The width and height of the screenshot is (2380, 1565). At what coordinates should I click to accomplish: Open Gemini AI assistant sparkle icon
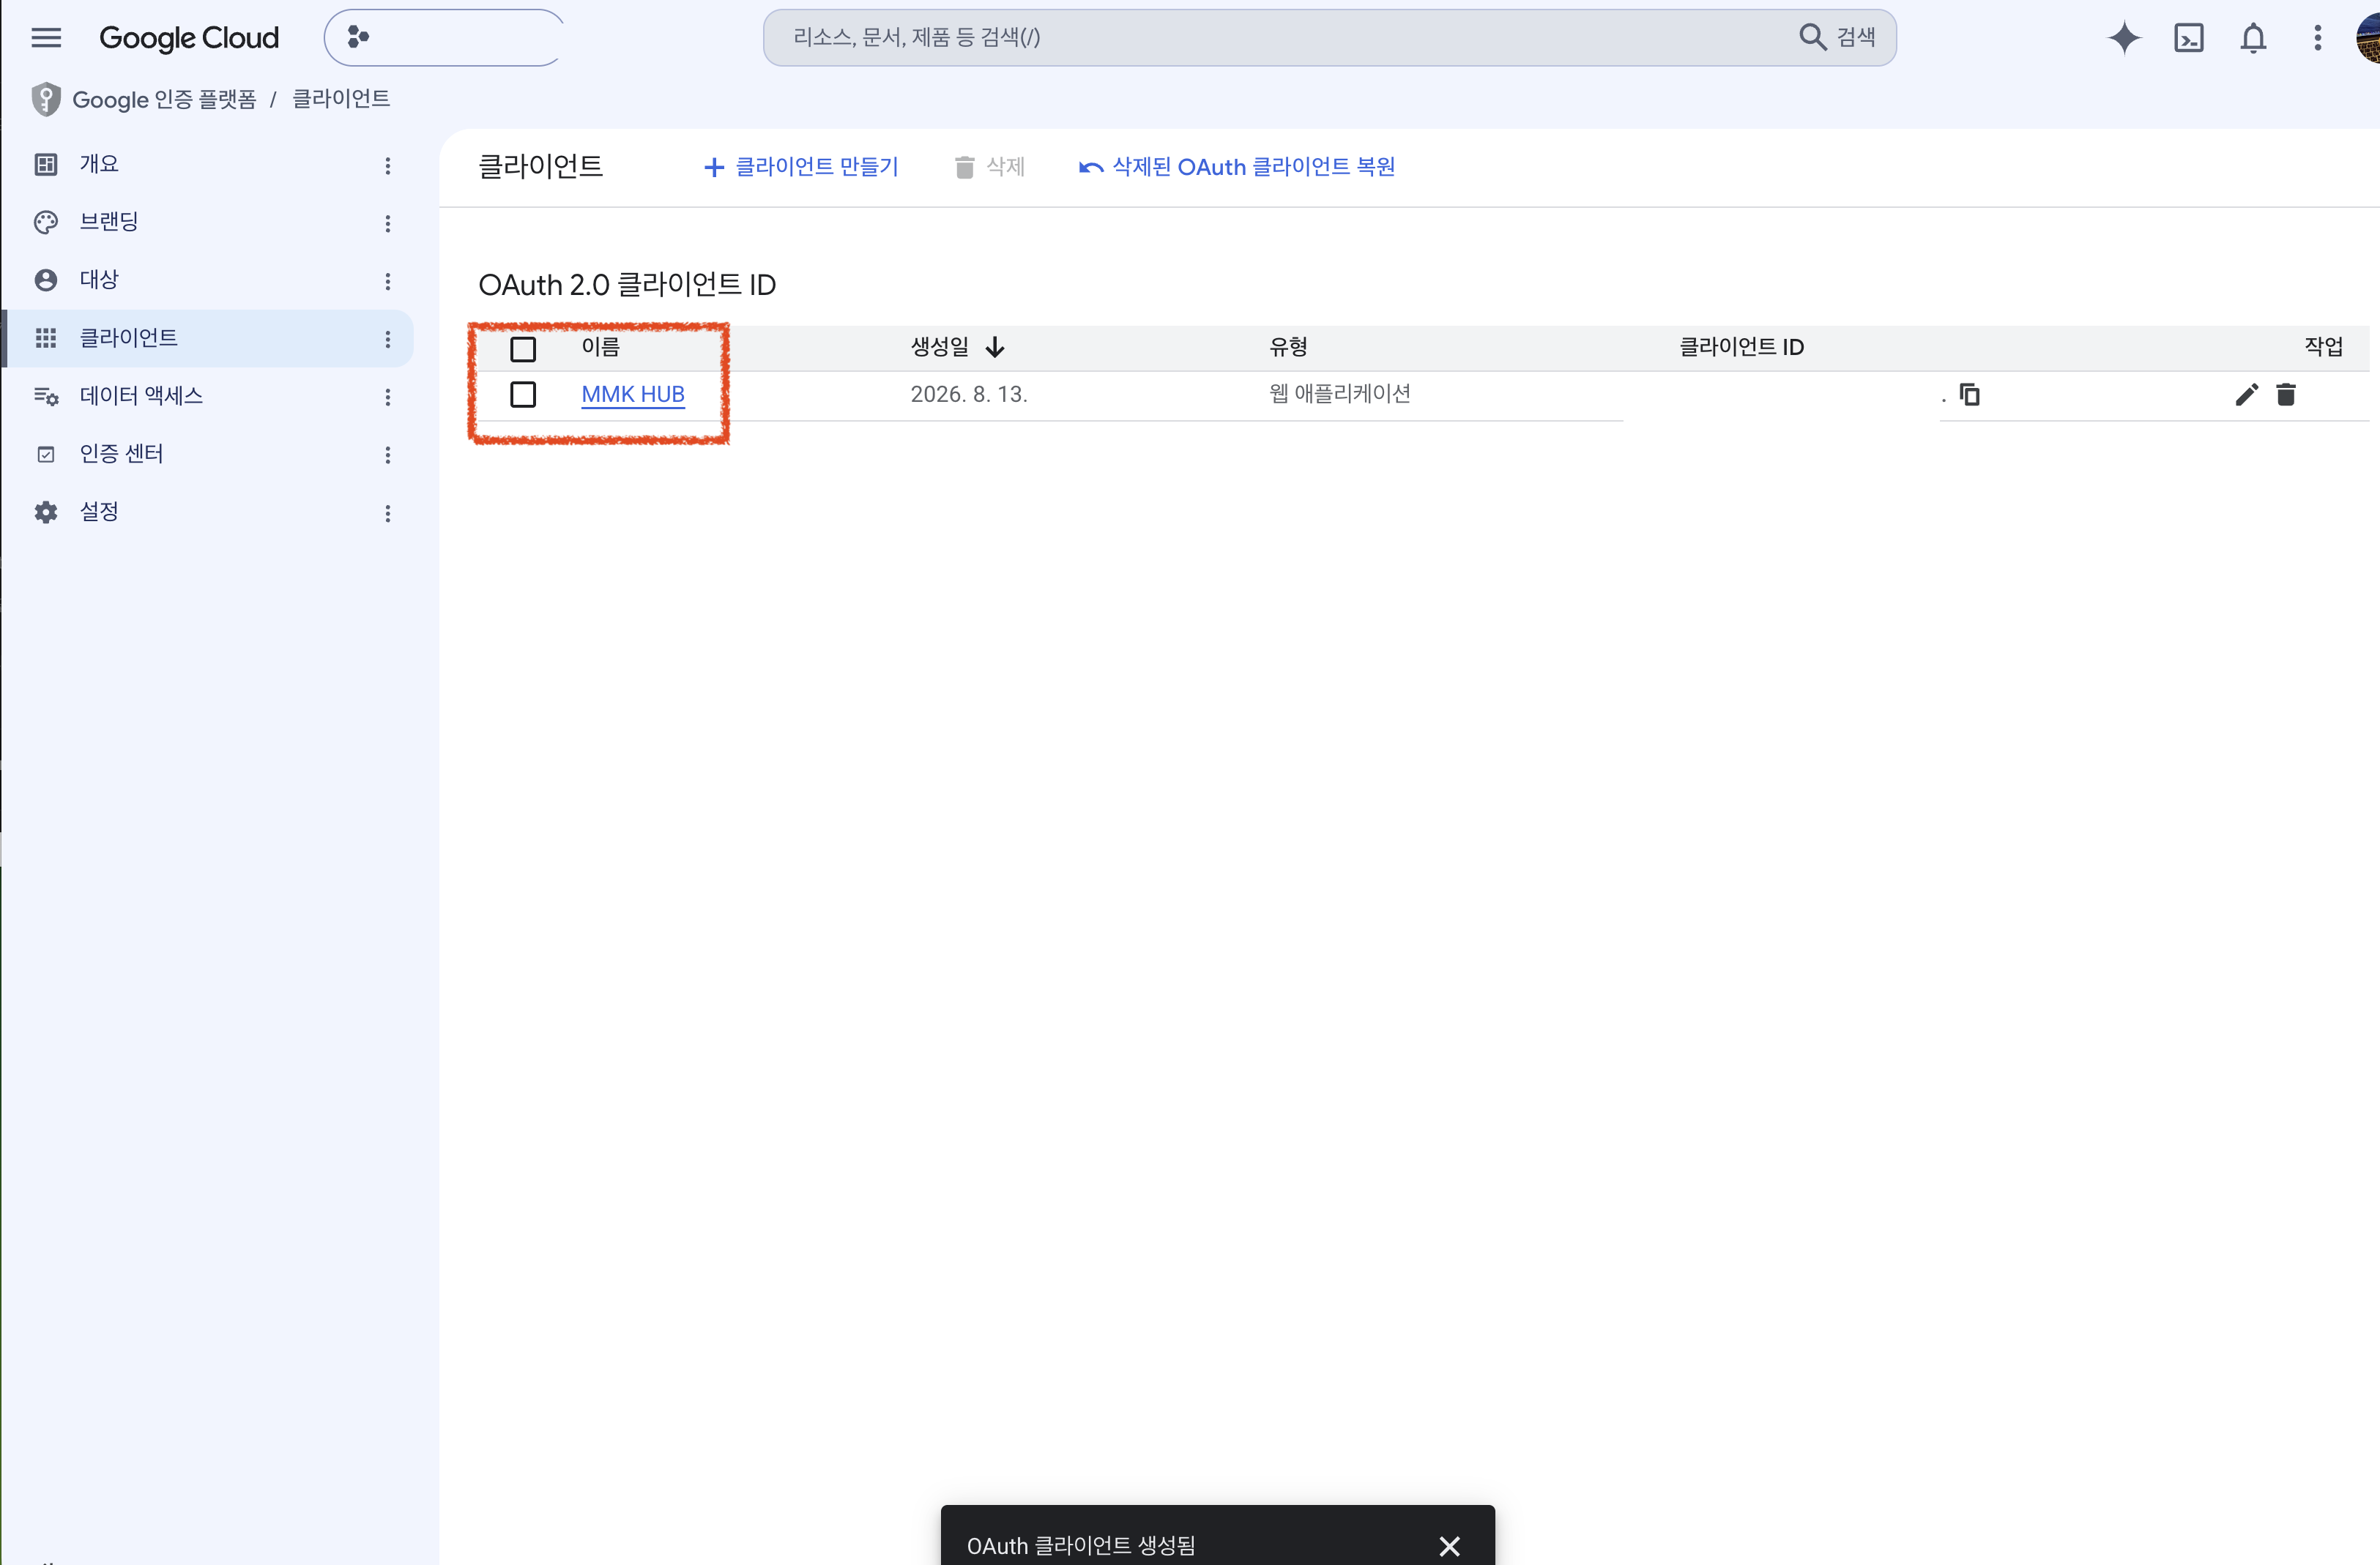point(2124,38)
